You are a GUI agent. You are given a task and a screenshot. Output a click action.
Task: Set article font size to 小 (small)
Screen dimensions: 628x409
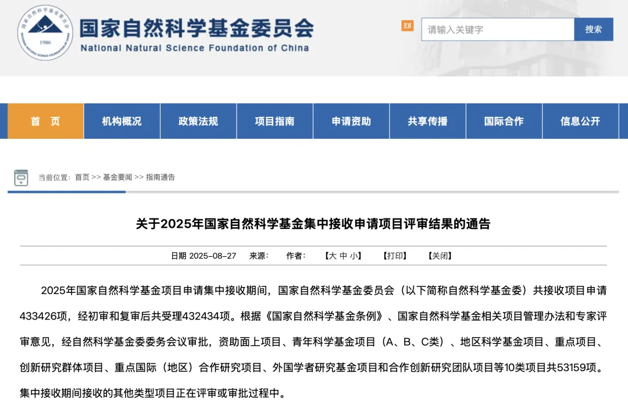(x=354, y=256)
